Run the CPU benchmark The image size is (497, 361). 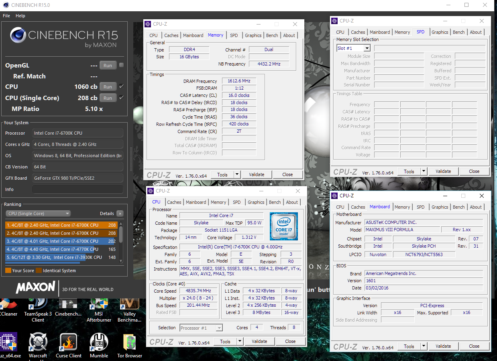(108, 87)
